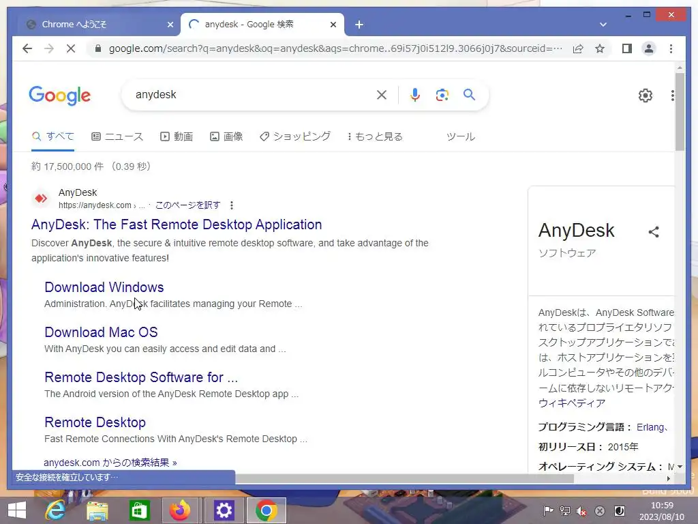Click the forward navigation arrow

pos(49,48)
